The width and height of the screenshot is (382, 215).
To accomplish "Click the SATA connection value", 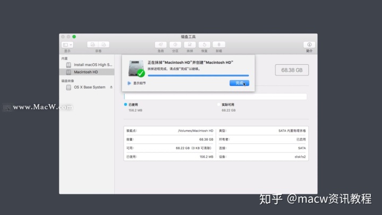I will 302,148.
